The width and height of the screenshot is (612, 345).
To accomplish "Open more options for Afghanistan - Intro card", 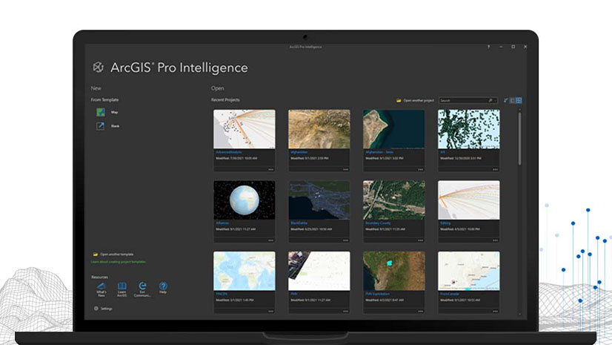I will click(x=420, y=170).
